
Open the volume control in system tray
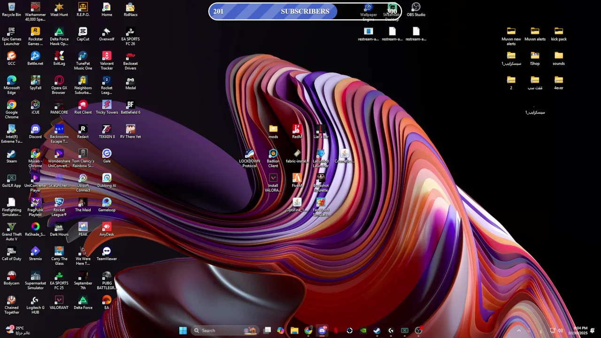560,330
